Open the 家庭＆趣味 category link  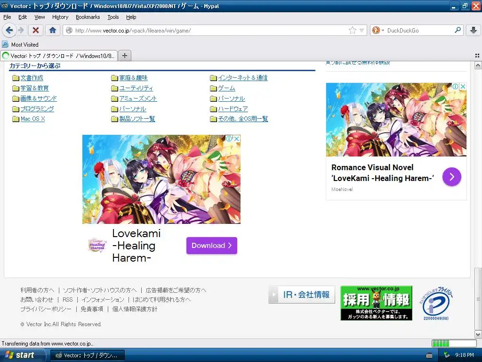point(133,78)
